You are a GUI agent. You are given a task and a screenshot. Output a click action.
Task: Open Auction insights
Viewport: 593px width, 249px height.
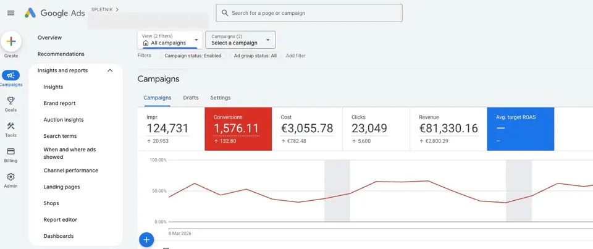(64, 120)
